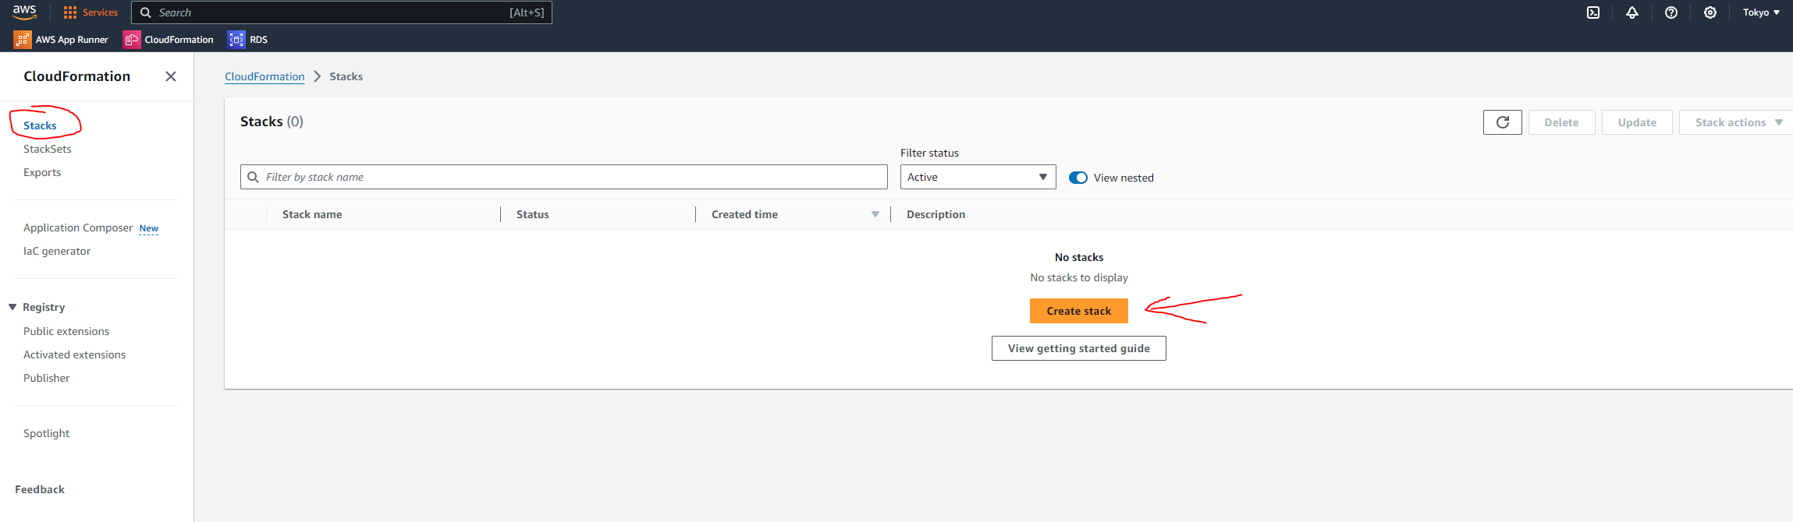Click the search magnifier in stack filter
The height and width of the screenshot is (522, 1793).
(253, 177)
